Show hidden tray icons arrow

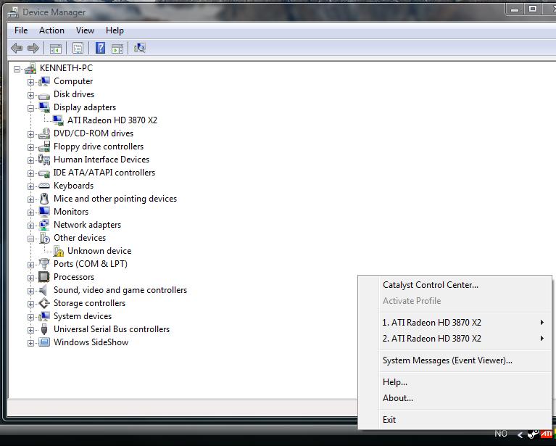pyautogui.click(x=520, y=434)
